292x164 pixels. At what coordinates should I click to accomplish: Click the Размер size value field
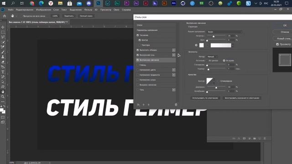tap(231, 69)
